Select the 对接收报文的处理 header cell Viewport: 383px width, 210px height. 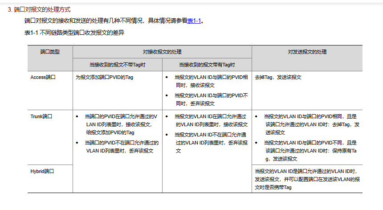tap(162, 52)
